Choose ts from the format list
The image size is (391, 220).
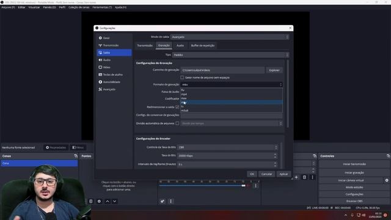pos(232,106)
